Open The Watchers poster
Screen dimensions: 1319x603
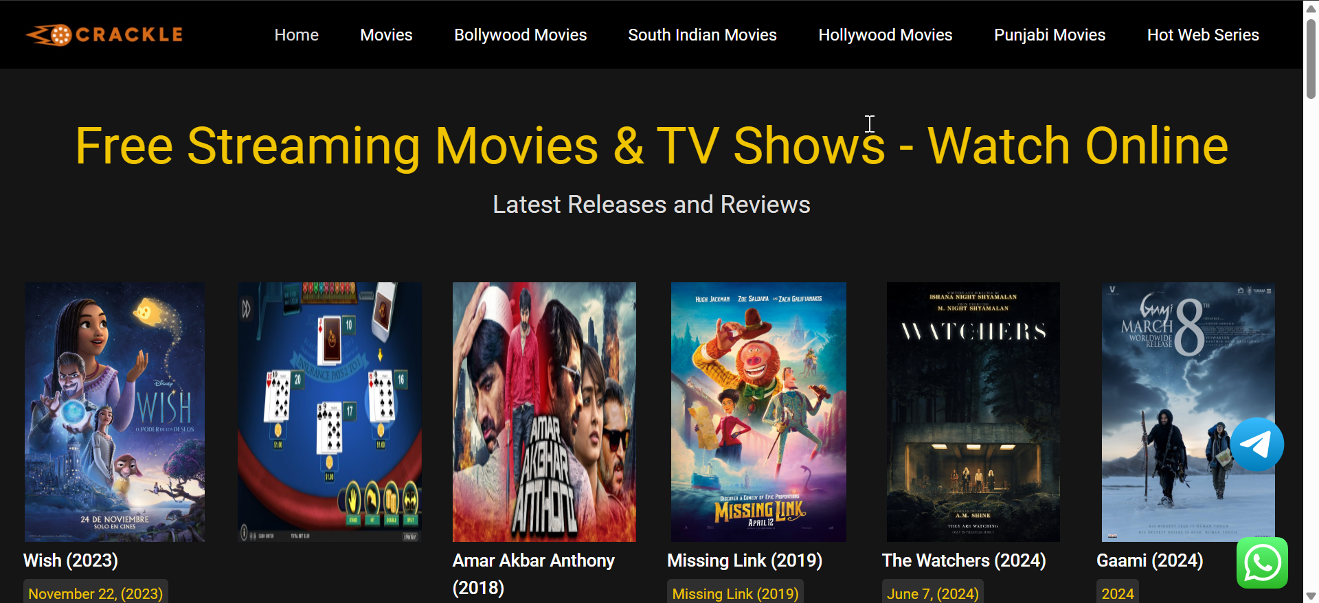tap(973, 412)
